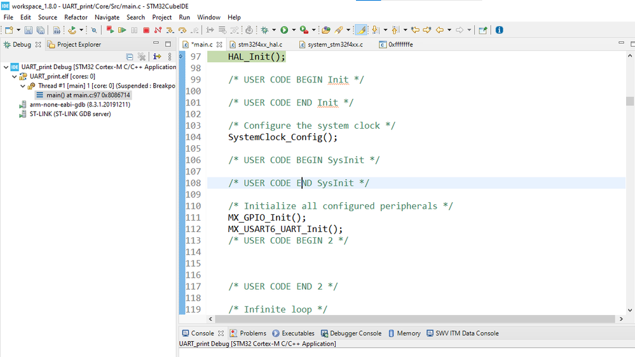635x357 pixels.
Task: Switch to the stm32f4xx_hal.c editor tab
Action: coord(256,44)
